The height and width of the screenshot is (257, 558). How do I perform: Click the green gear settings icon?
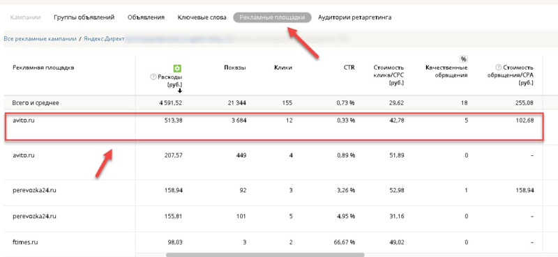[x=178, y=68]
